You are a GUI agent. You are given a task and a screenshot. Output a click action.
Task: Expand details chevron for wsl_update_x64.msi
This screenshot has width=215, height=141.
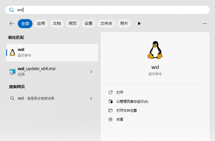click(91, 72)
